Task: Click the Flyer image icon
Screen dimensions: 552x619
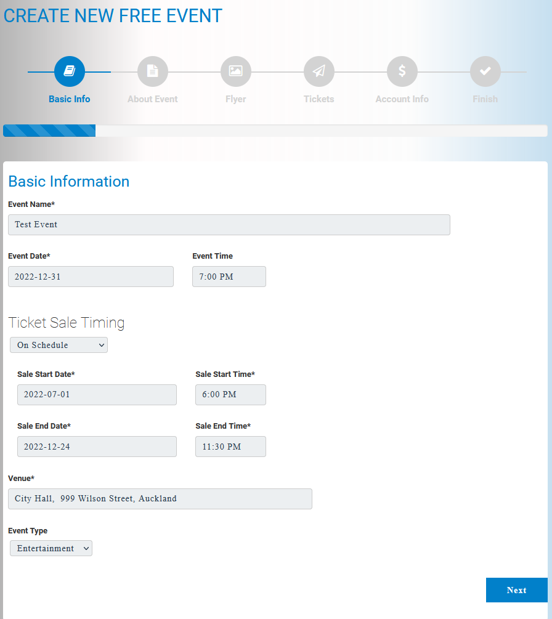Action: (x=235, y=71)
